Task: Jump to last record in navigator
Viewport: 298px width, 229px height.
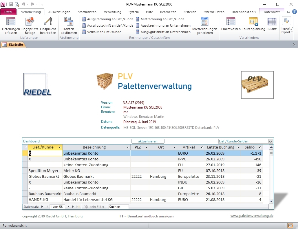Action: coord(73,207)
